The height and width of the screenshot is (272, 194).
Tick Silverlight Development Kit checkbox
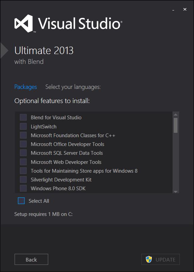pos(23,179)
